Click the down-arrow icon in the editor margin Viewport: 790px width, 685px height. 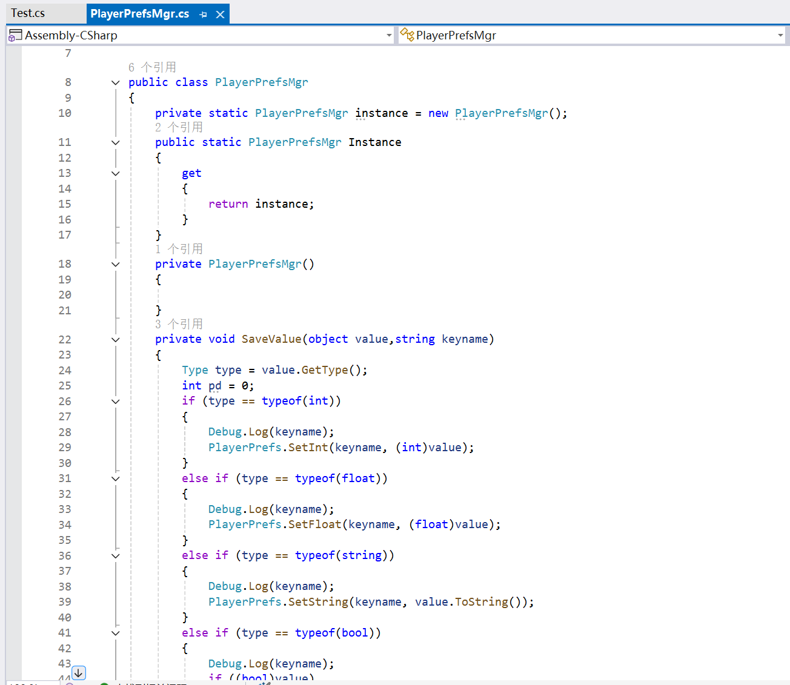point(79,672)
